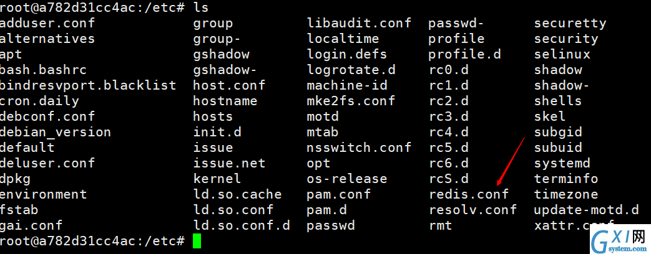Click the os-release file name
The height and width of the screenshot is (254, 651).
346,179
